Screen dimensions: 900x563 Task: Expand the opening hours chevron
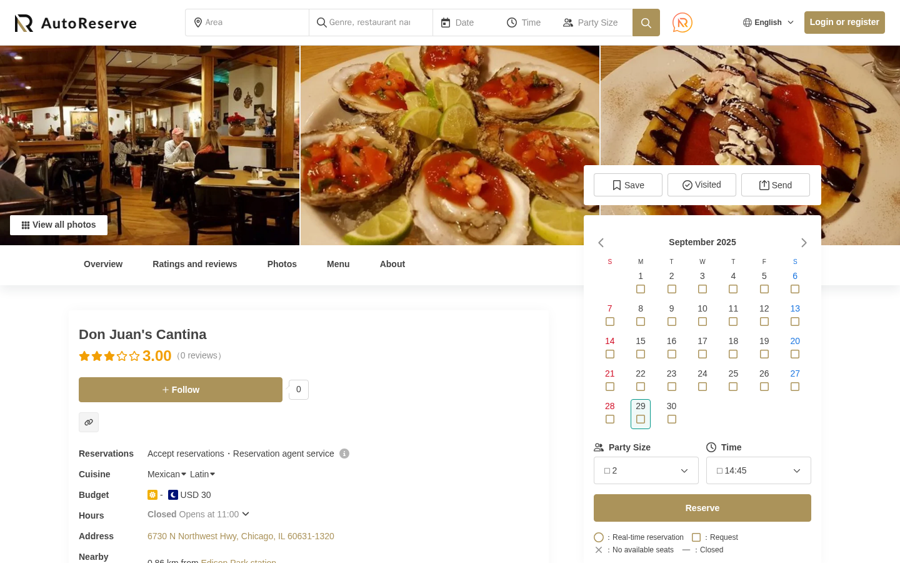coord(246,514)
